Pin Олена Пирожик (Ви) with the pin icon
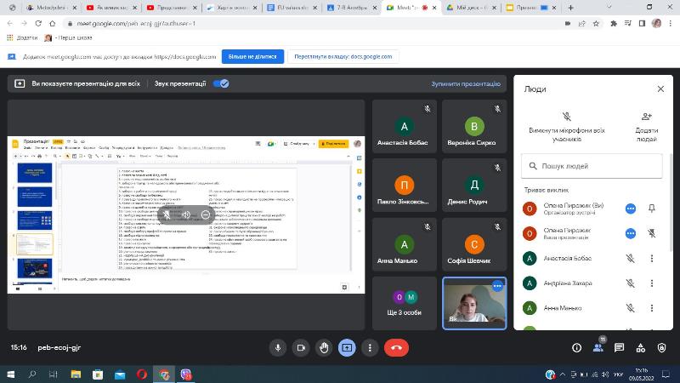The width and height of the screenshot is (680, 383). point(652,209)
